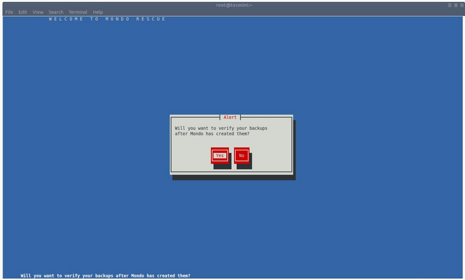Choose No to skip backup verification
Viewport: 465px width, 280px height.
(x=241, y=155)
